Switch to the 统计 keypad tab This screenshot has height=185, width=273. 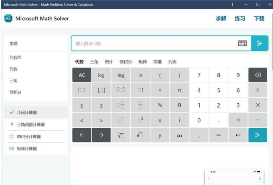109,62
